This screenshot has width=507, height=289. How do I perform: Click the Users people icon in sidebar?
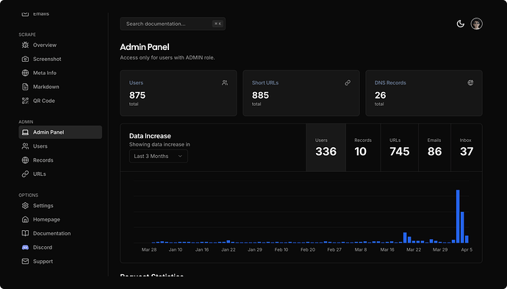tap(25, 146)
